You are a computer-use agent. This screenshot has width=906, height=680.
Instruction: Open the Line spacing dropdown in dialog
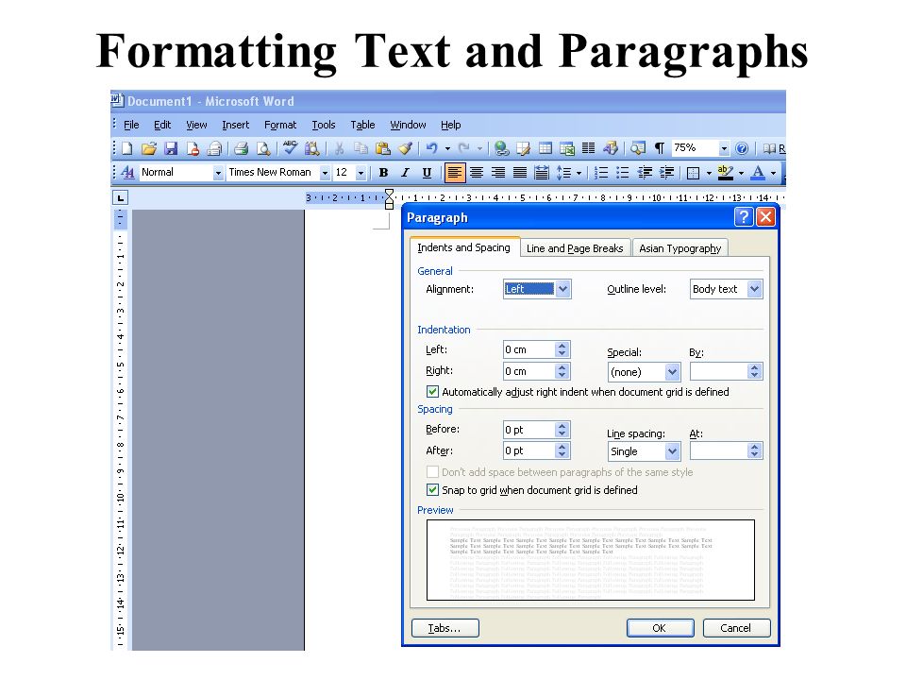pos(671,451)
